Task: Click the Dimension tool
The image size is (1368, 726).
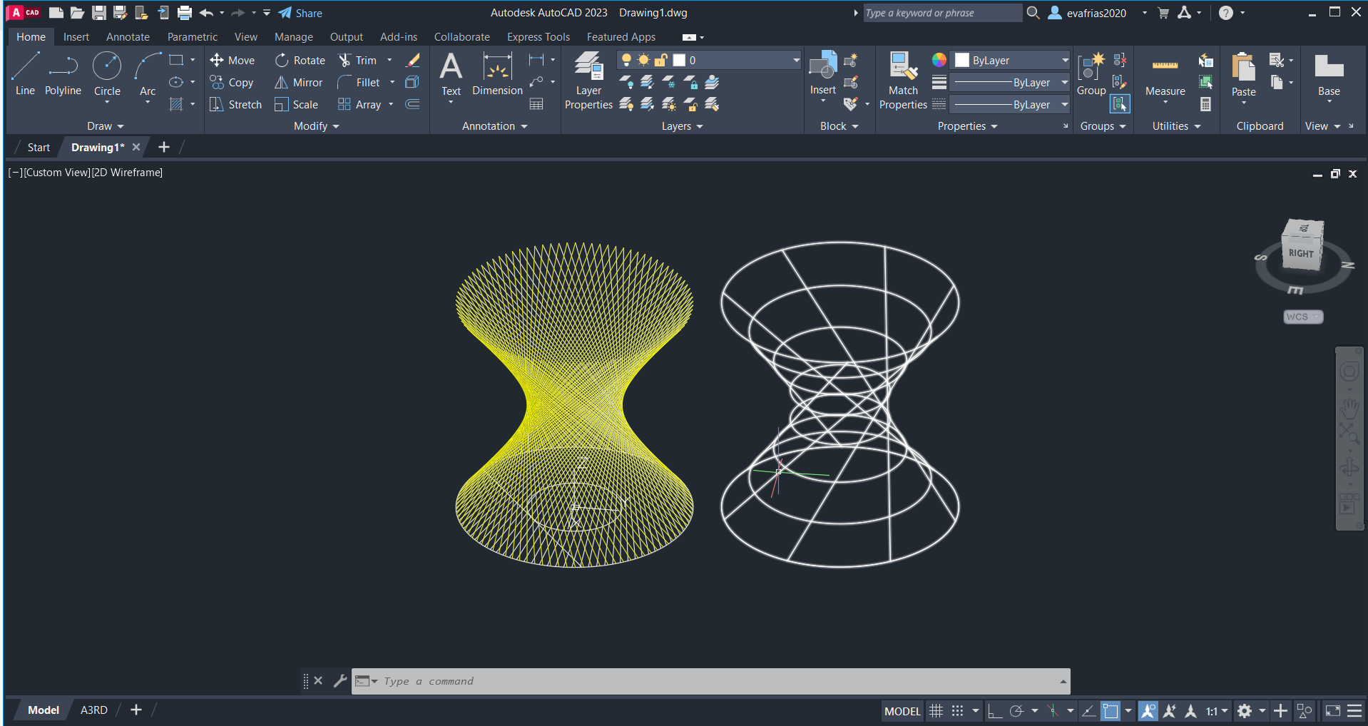Action: 497,74
